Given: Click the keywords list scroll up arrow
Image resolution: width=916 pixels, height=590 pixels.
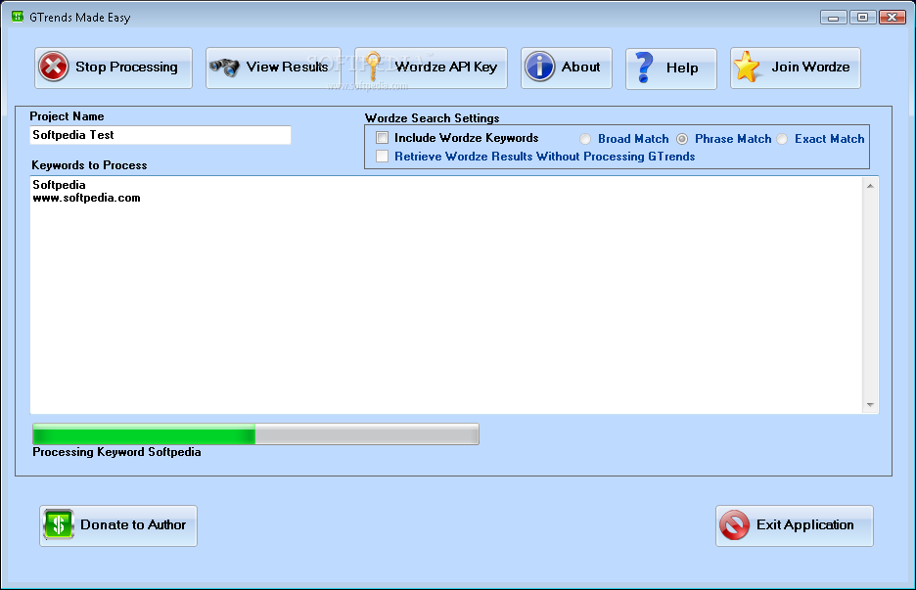Looking at the screenshot, I should (870, 186).
